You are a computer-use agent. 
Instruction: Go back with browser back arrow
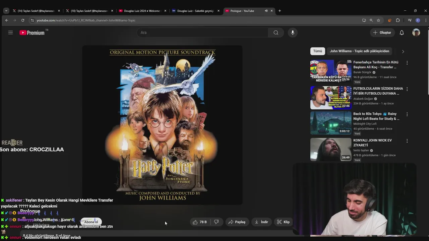[7, 20]
